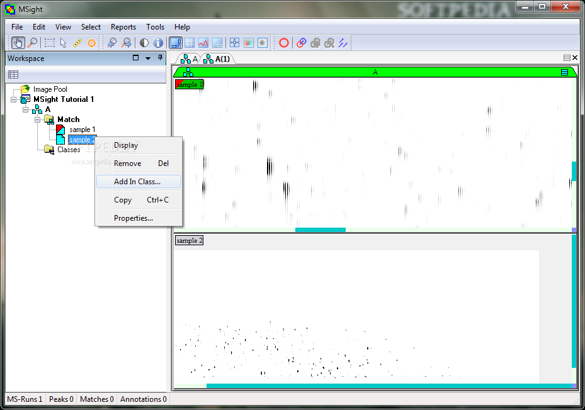Click the orange circle target tool

click(x=91, y=43)
